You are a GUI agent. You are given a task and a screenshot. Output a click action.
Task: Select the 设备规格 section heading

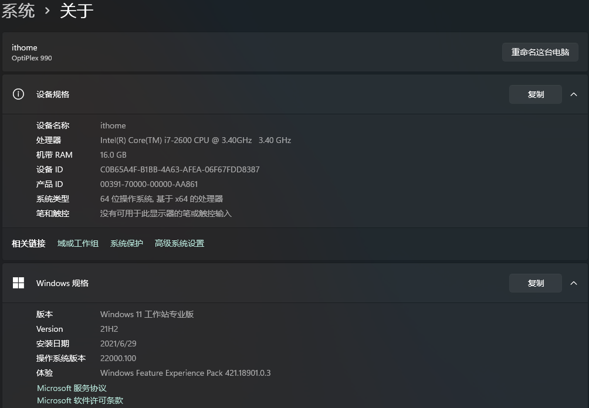click(53, 94)
